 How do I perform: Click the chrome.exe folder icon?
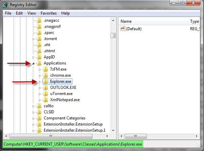pyautogui.click(x=46, y=75)
